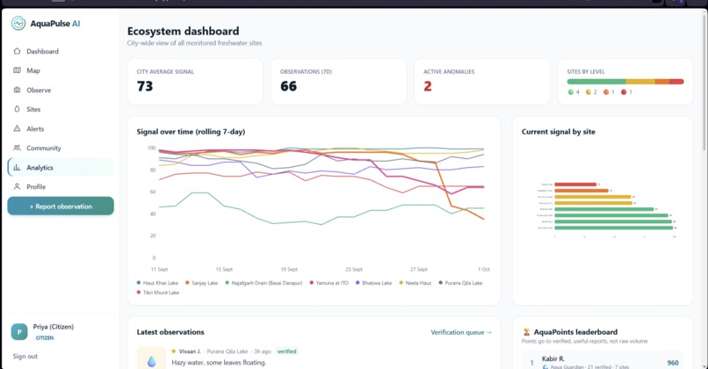The height and width of the screenshot is (369, 708).
Task: Click the Dashboard home icon
Action: click(18, 51)
